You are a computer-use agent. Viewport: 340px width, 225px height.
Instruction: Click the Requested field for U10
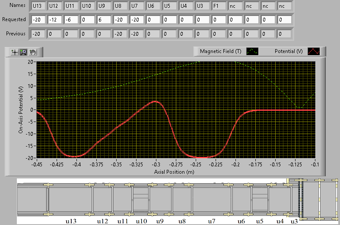pos(88,20)
